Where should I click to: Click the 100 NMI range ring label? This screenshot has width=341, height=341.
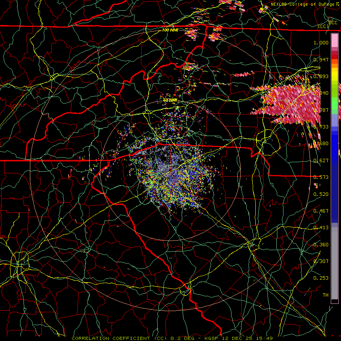click(170, 30)
